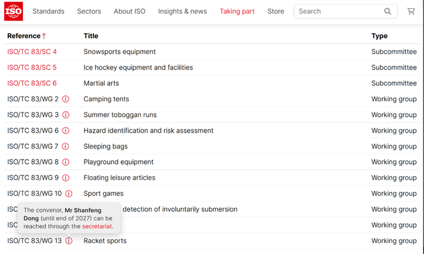Image resolution: width=424 pixels, height=254 pixels.
Task: Select the Playground equipment title
Action: (x=119, y=162)
